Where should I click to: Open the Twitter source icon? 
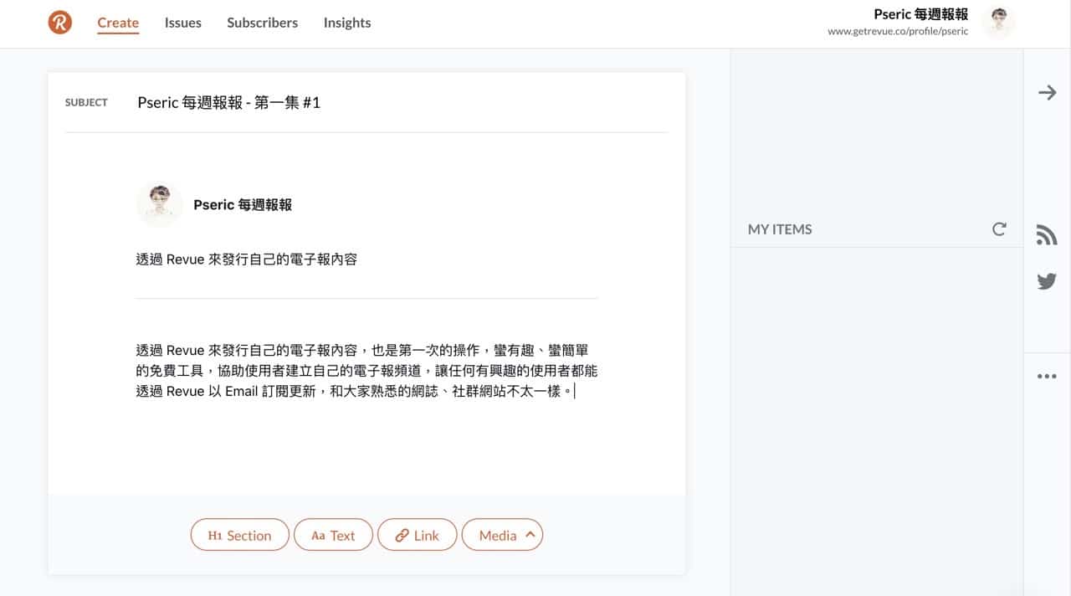1047,281
